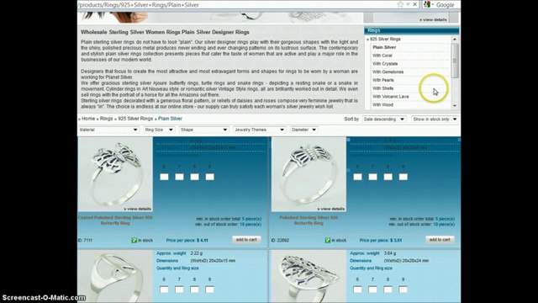
Task: Click size 9 quantity box for ring 7111
Action: click(209, 177)
